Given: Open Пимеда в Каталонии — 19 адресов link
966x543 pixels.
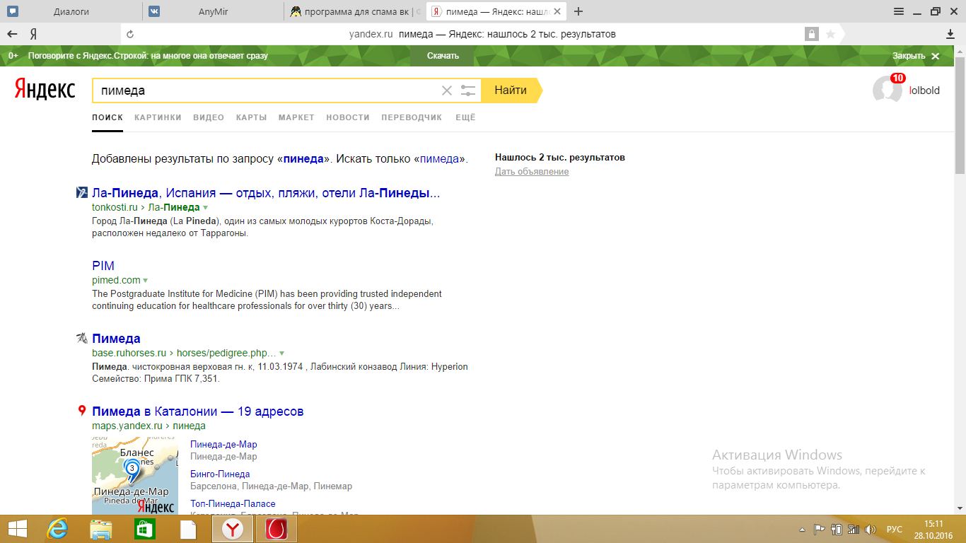Looking at the screenshot, I should pos(198,411).
